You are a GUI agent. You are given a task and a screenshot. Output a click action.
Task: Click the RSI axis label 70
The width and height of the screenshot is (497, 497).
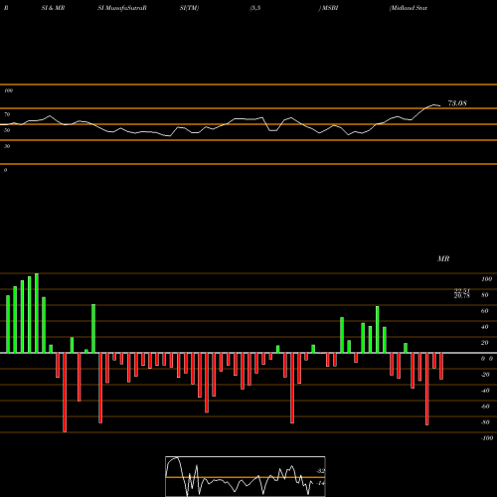(x=7, y=114)
